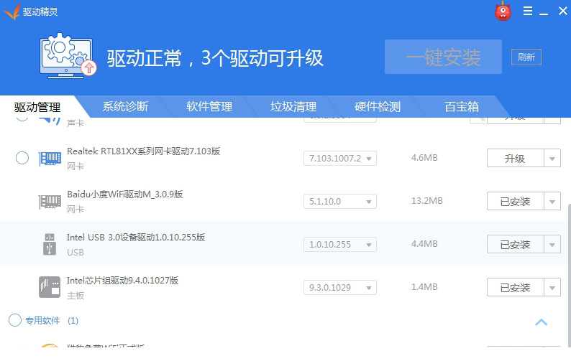The image size is (571, 361).
Task: Click the Intel USB 3.0 device icon
Action: click(50, 244)
